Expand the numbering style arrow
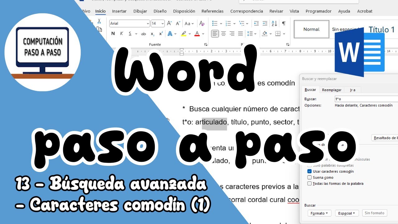This screenshot has height=224, width=398. 234,23
